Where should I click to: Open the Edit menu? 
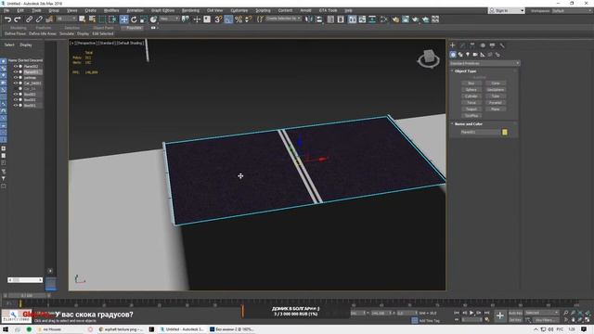coord(20,10)
